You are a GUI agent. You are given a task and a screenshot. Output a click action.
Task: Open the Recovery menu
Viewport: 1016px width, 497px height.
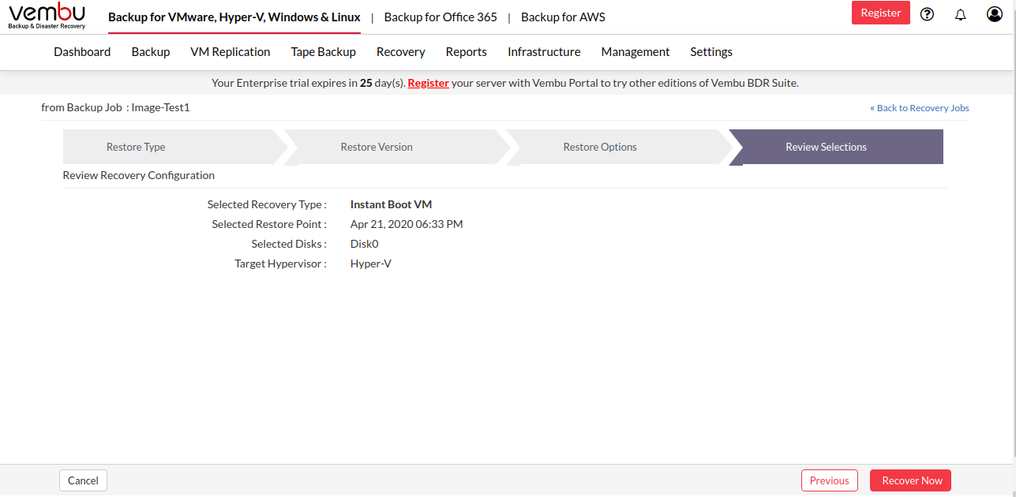tap(401, 52)
